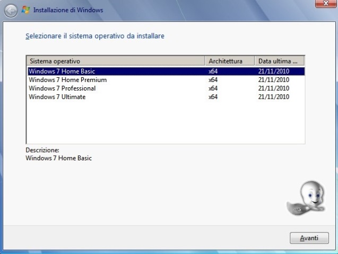Click 21/11/2010 date in Ultimate row
Viewport: 338px width, 254px height.
(x=274, y=97)
